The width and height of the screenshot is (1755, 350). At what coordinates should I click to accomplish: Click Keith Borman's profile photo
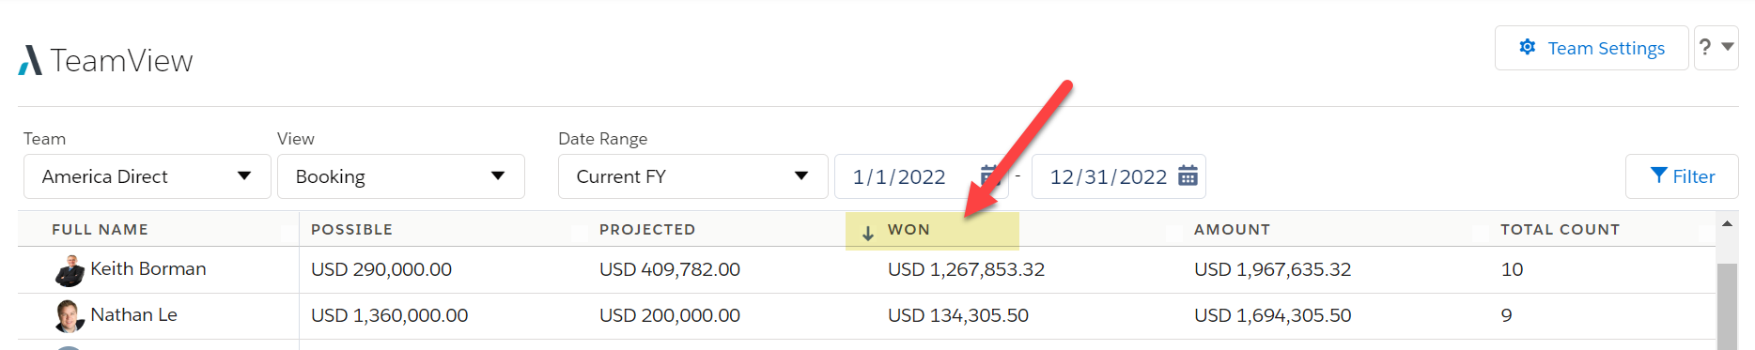click(x=70, y=270)
